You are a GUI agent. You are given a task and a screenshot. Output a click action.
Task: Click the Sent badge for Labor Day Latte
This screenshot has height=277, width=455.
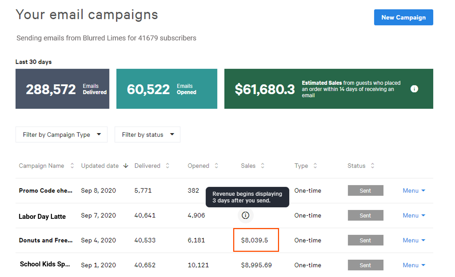[365, 215]
